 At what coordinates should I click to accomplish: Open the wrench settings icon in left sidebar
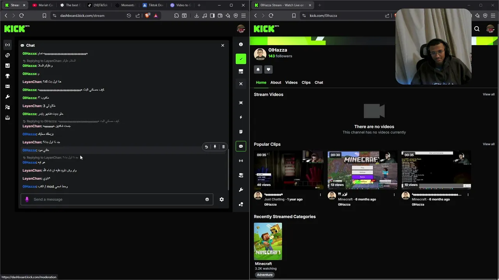[7, 97]
